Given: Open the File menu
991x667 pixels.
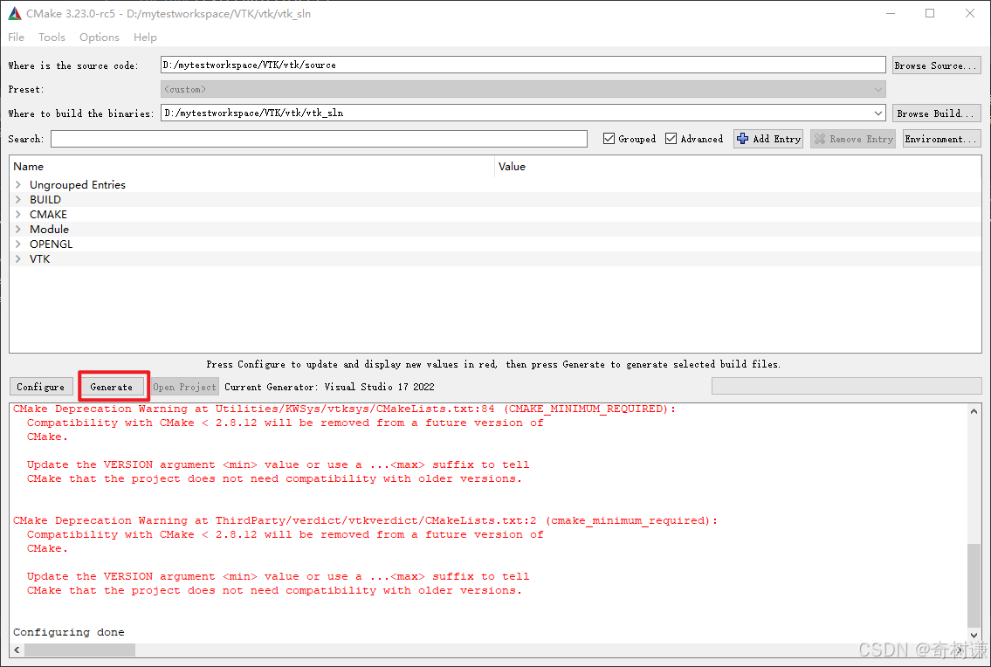Looking at the screenshot, I should [16, 38].
